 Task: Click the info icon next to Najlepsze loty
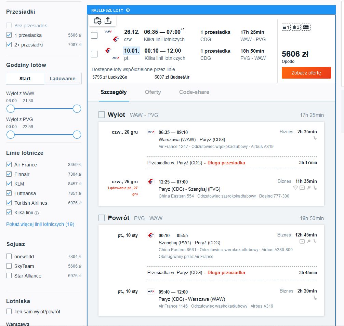(x=128, y=10)
